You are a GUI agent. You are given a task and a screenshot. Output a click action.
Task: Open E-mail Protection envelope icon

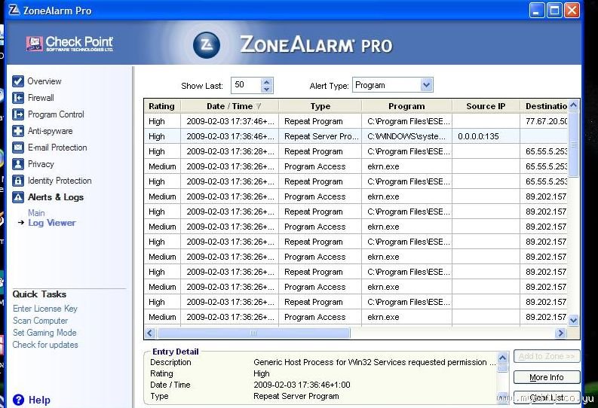[18, 148]
